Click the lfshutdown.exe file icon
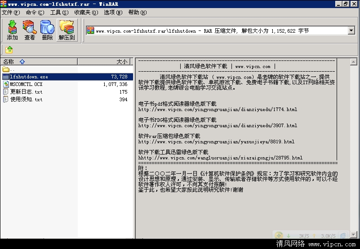 coord(6,77)
